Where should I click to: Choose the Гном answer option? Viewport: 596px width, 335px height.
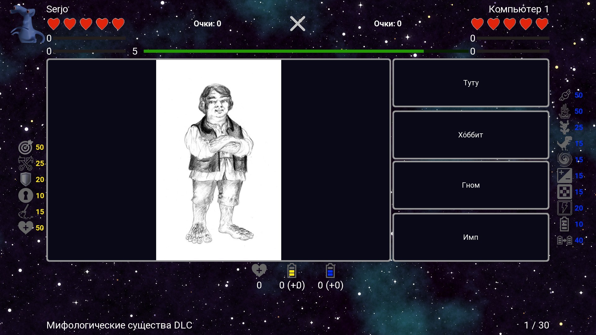[471, 185]
